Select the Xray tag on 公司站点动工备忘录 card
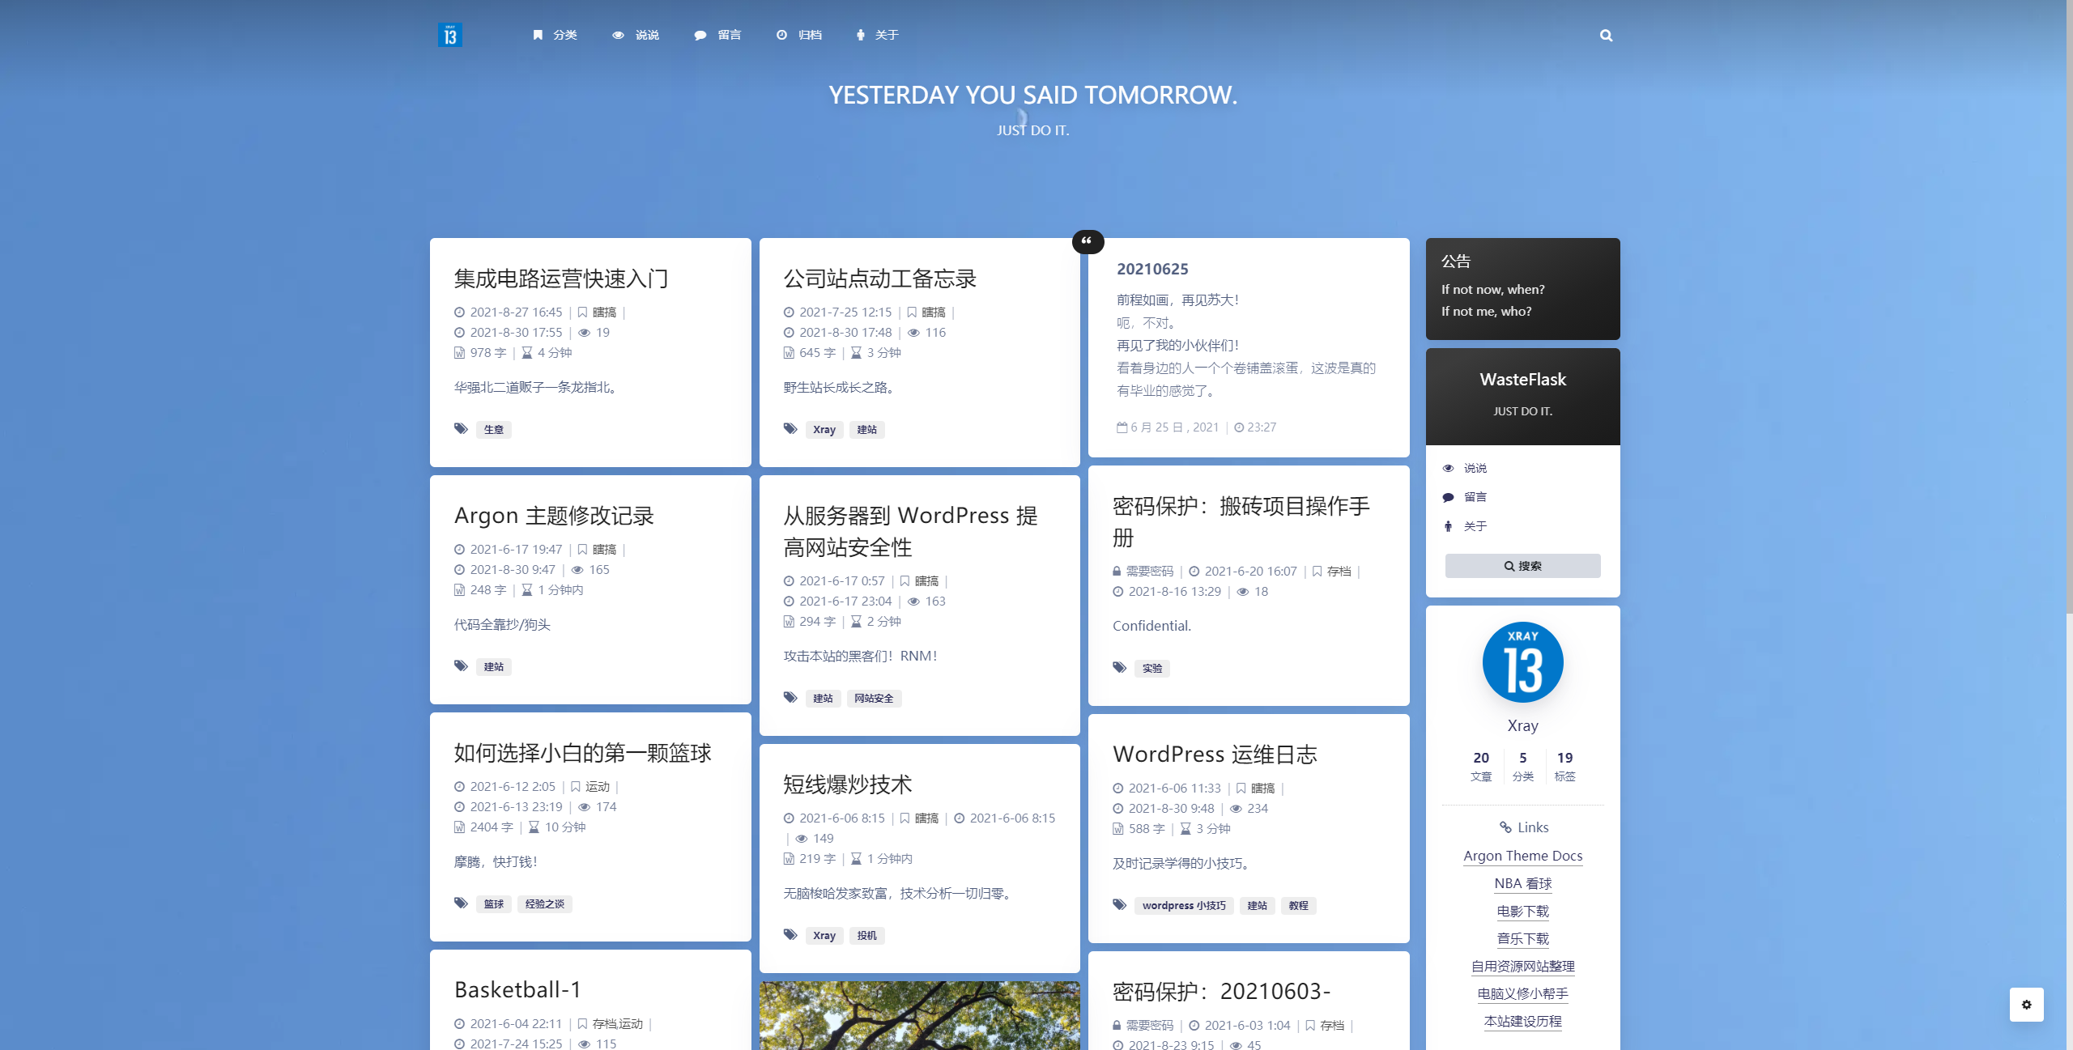 (824, 429)
